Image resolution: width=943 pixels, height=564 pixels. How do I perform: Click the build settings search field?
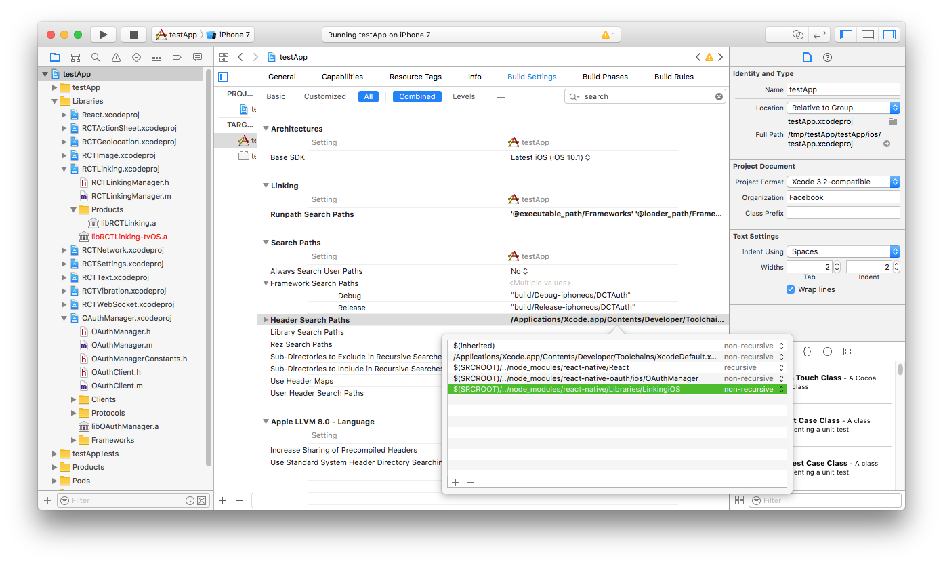(644, 96)
